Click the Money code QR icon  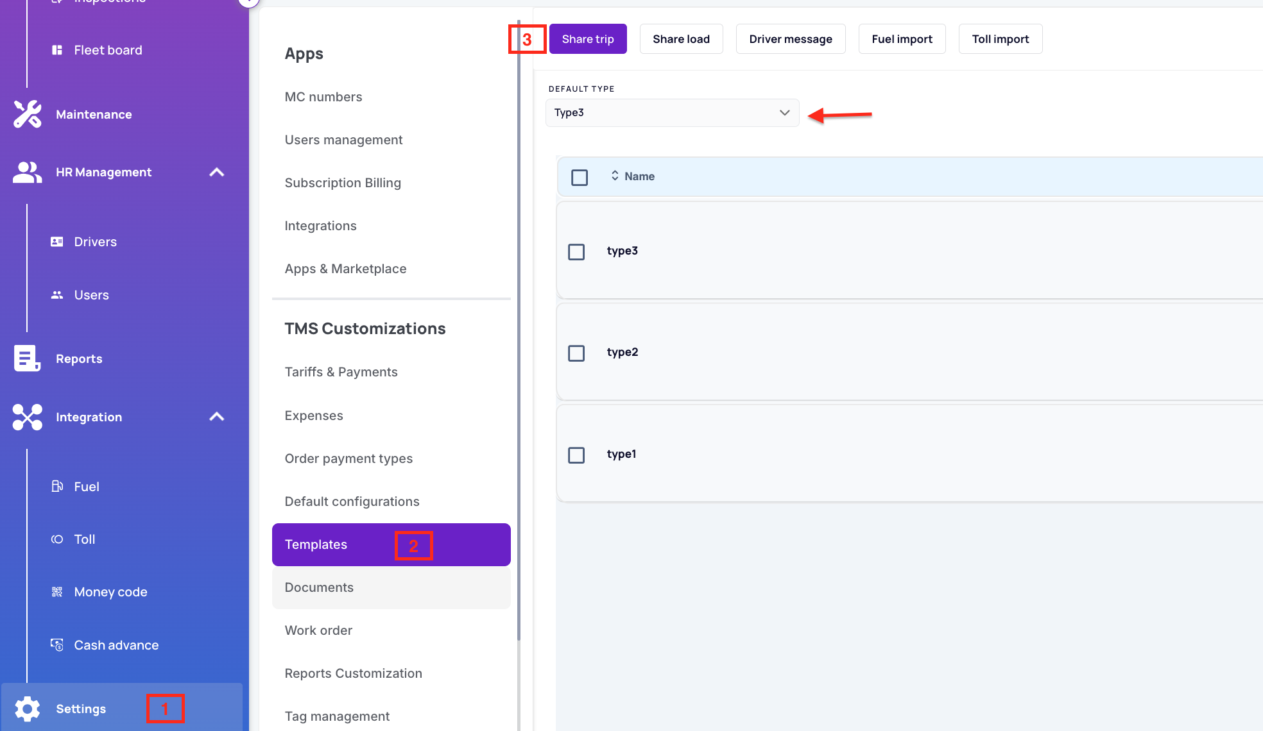(57, 592)
